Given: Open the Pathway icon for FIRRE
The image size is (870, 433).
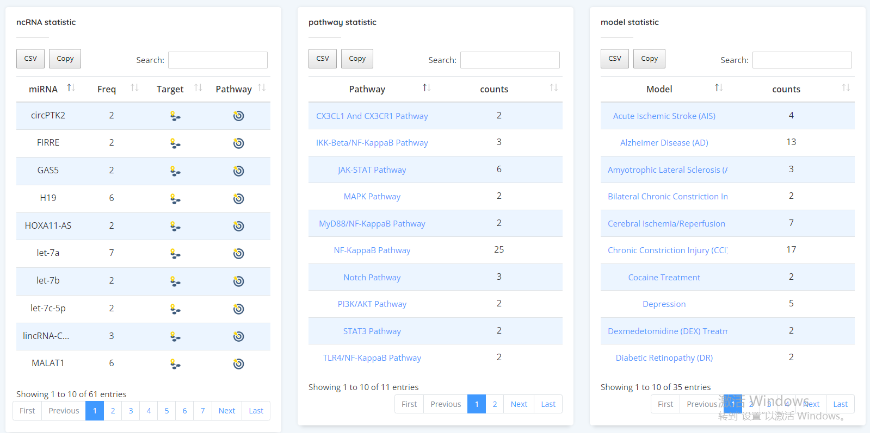Looking at the screenshot, I should (238, 143).
